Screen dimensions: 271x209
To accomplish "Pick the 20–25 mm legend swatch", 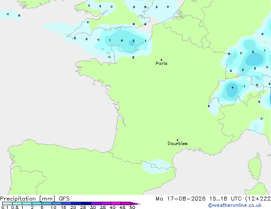I will click(77, 203).
